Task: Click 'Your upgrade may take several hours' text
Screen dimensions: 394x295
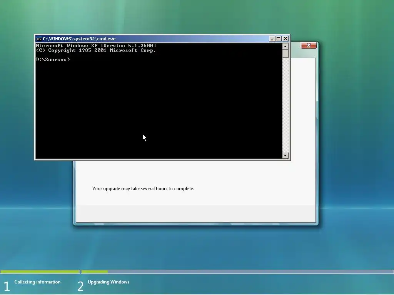Action: 143,189
